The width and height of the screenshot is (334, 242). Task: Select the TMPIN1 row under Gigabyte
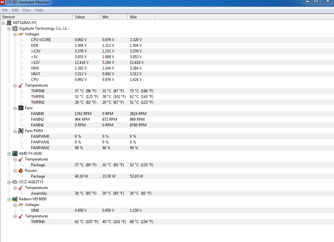tap(182, 97)
